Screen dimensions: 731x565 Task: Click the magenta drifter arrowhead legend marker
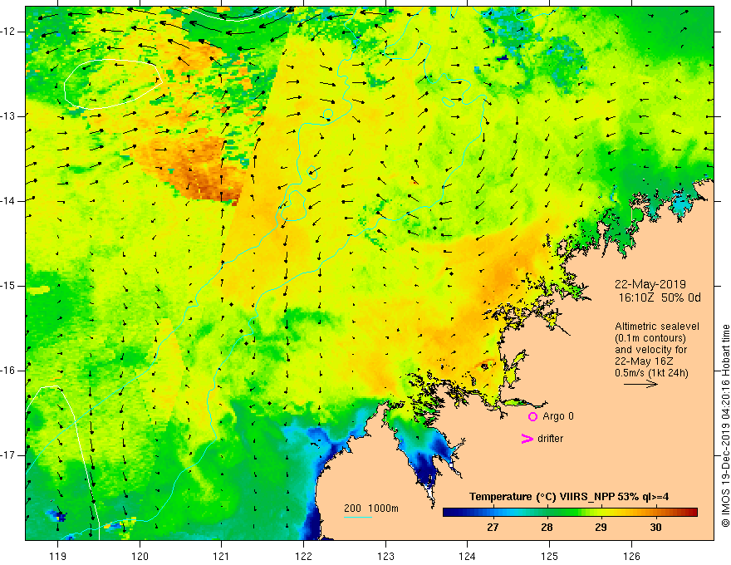(x=527, y=439)
